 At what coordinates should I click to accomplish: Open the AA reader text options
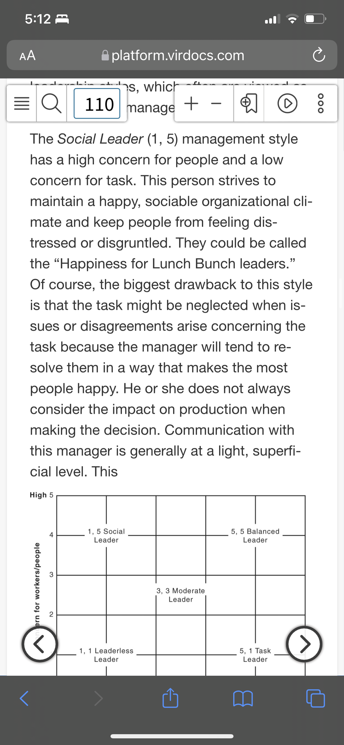[27, 55]
